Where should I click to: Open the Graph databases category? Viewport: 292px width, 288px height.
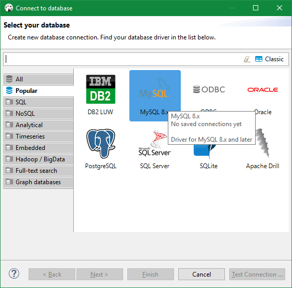[38, 182]
